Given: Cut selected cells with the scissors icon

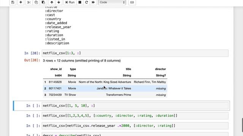Looking at the screenshot, I should pyautogui.click(x=29, y=2).
